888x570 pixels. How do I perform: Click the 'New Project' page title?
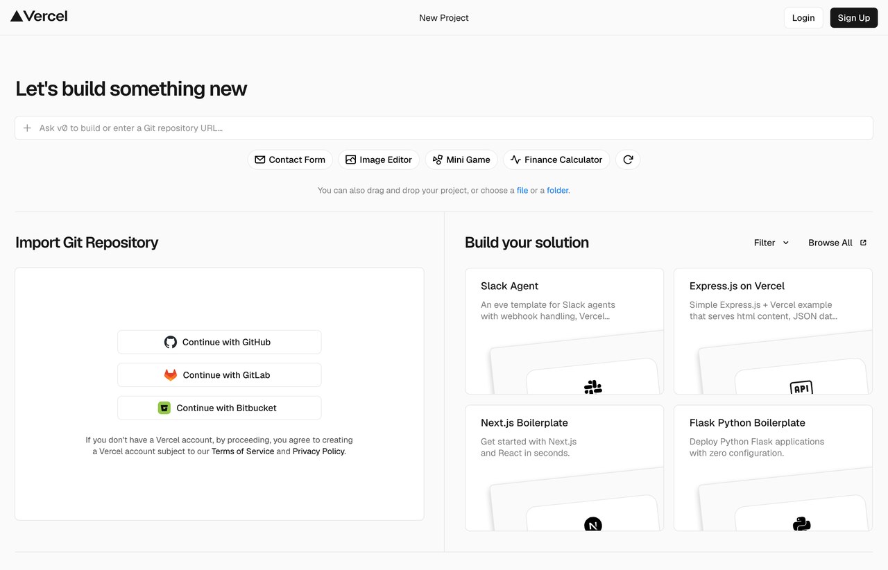pos(444,18)
